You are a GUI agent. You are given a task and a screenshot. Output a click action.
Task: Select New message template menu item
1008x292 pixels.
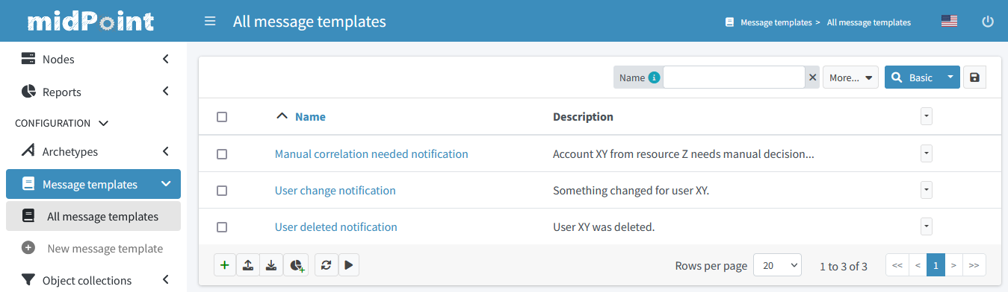[x=93, y=248]
